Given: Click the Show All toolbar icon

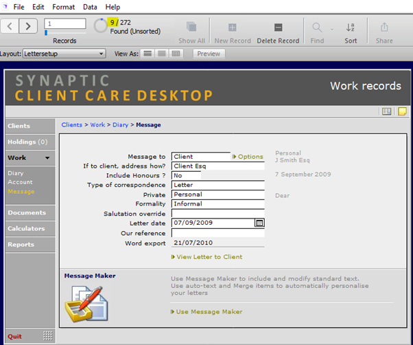Looking at the screenshot, I should coord(191,27).
